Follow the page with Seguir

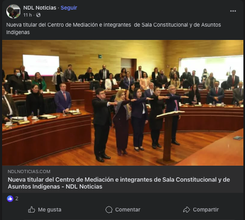(69, 8)
